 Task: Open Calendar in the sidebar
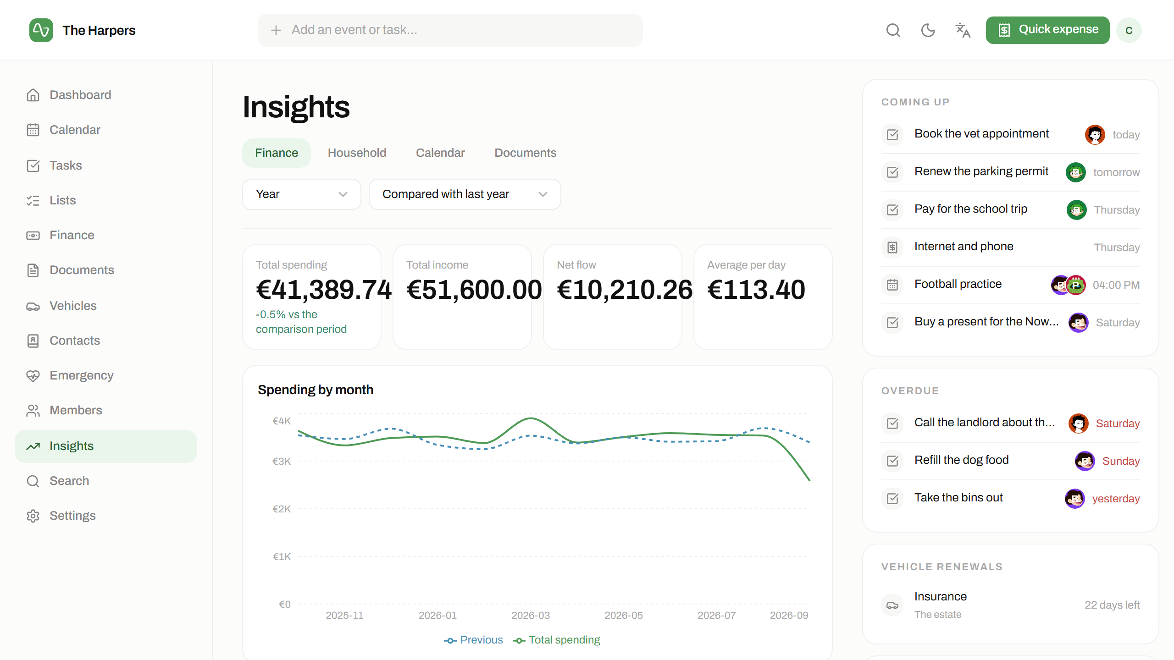point(106,130)
